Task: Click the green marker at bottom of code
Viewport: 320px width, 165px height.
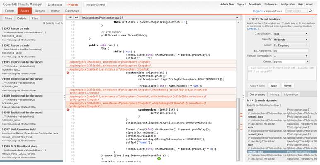Action: tap(159, 158)
